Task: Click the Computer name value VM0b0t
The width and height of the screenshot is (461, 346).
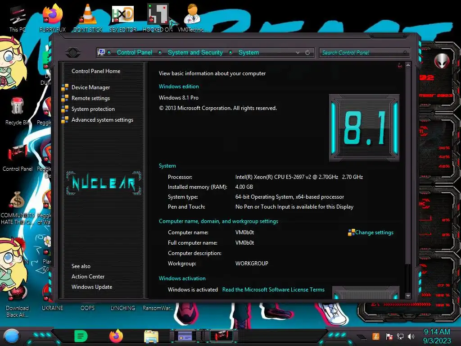Action: pos(244,232)
